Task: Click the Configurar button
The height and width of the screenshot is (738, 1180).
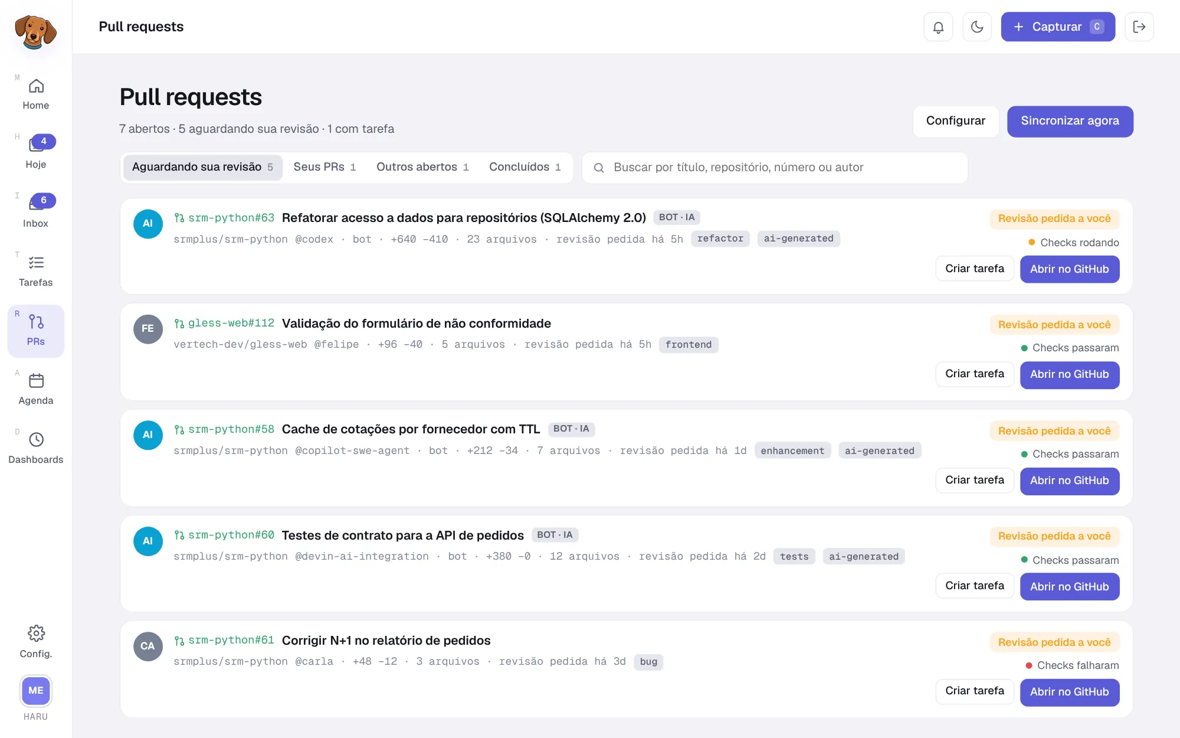Action: [x=956, y=121]
